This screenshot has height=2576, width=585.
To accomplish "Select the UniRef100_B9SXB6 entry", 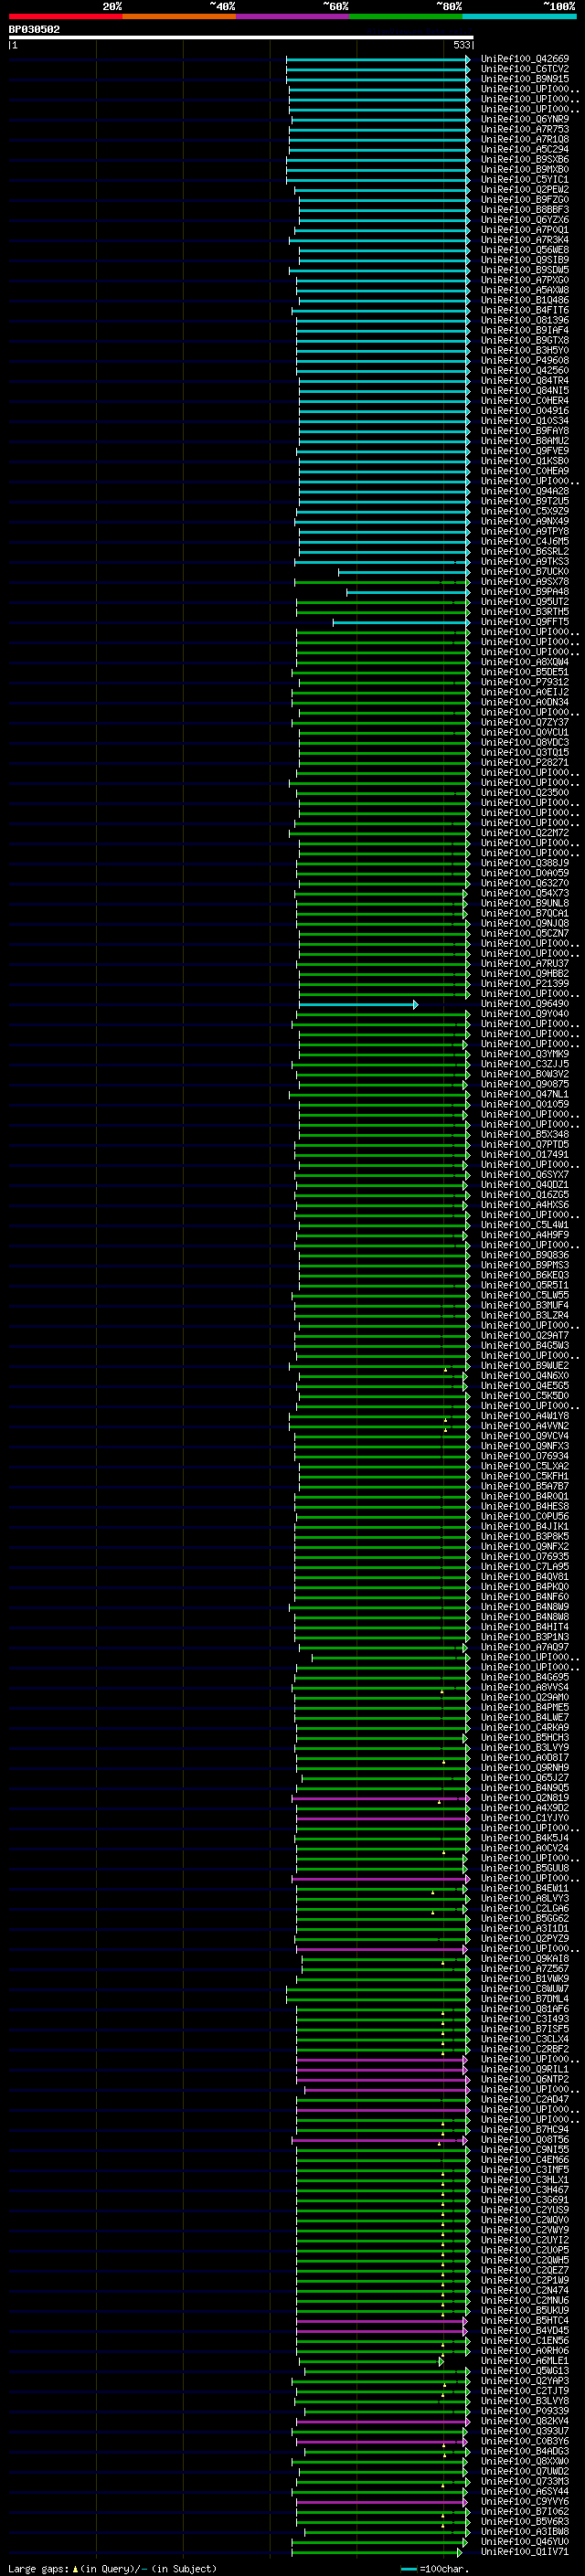I will coord(525,159).
